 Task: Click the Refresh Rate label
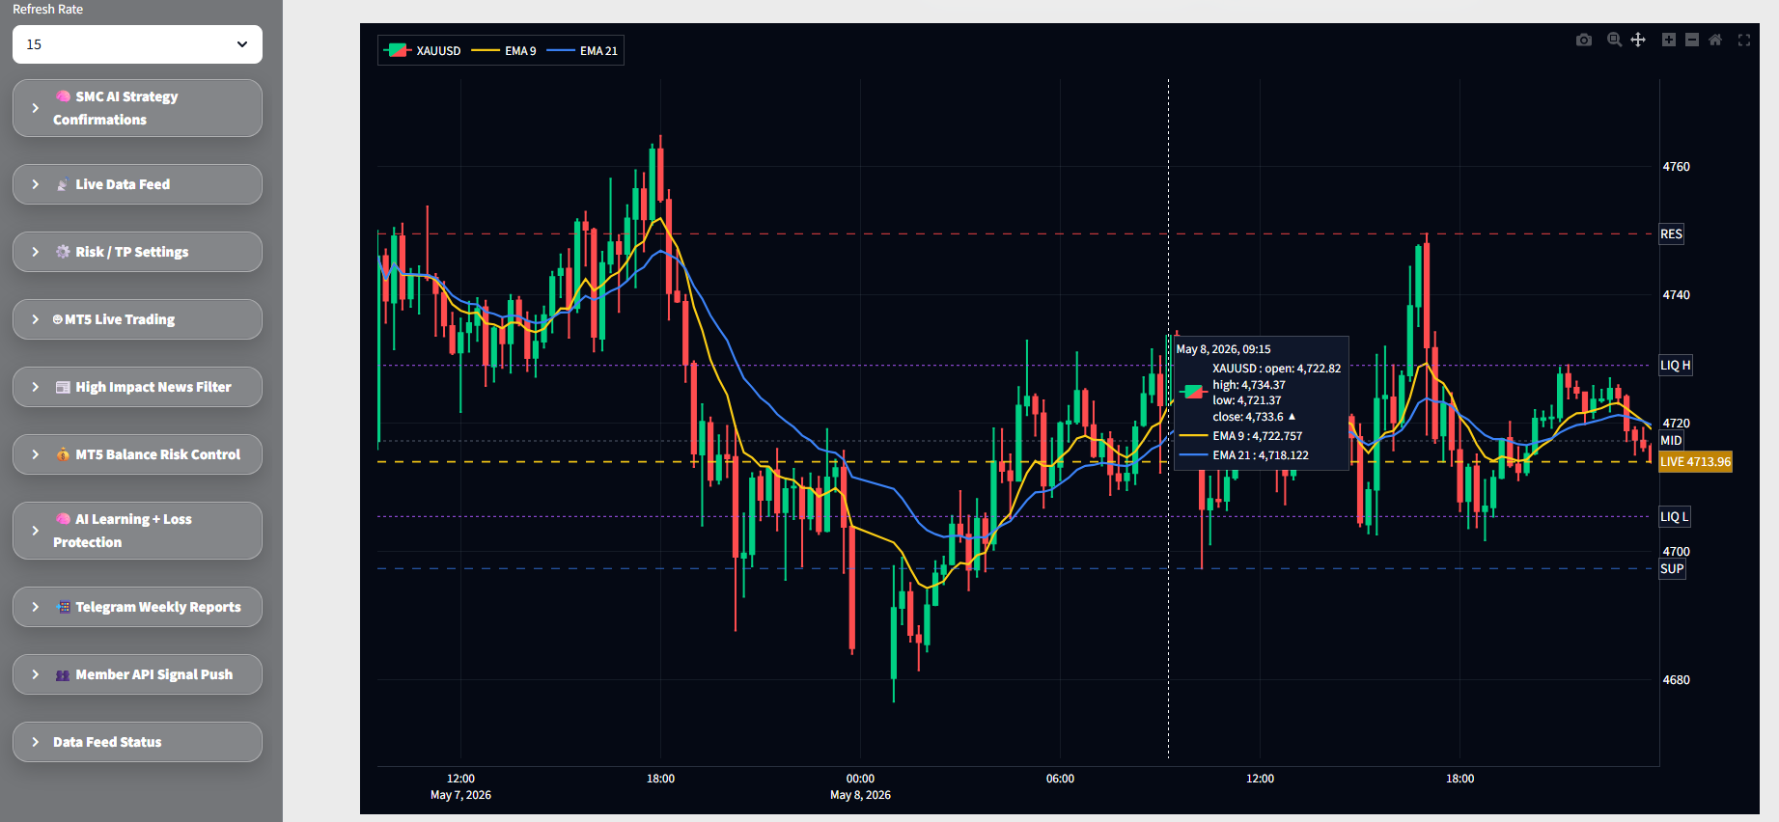click(47, 9)
